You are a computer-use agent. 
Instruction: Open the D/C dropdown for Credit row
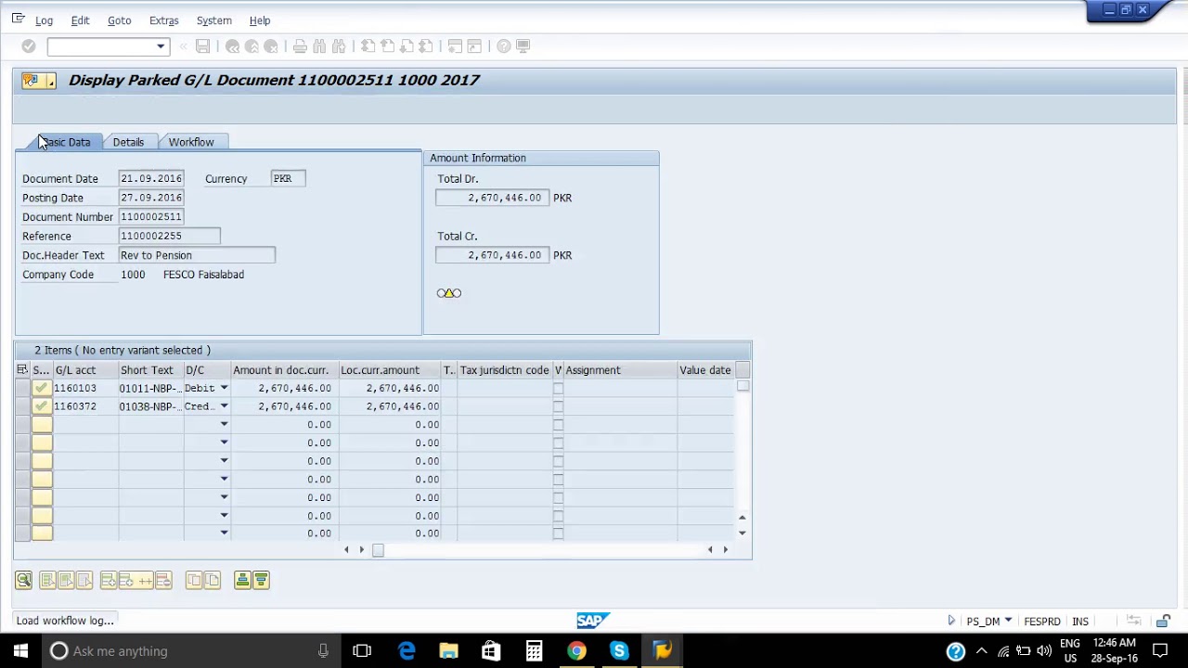coord(224,406)
